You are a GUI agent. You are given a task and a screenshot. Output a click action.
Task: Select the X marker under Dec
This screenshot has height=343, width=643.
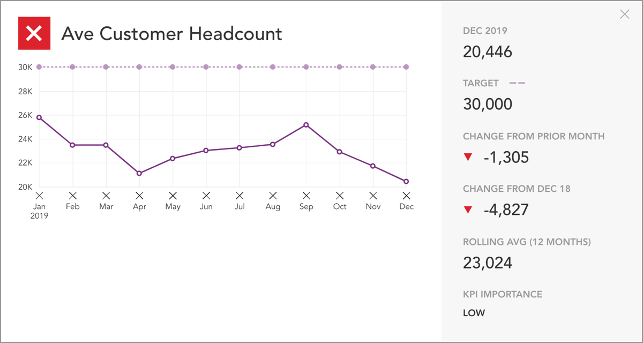[406, 195]
